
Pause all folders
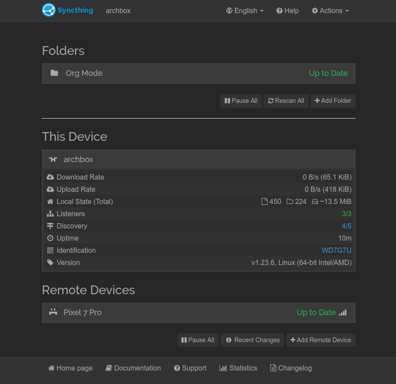tap(241, 101)
